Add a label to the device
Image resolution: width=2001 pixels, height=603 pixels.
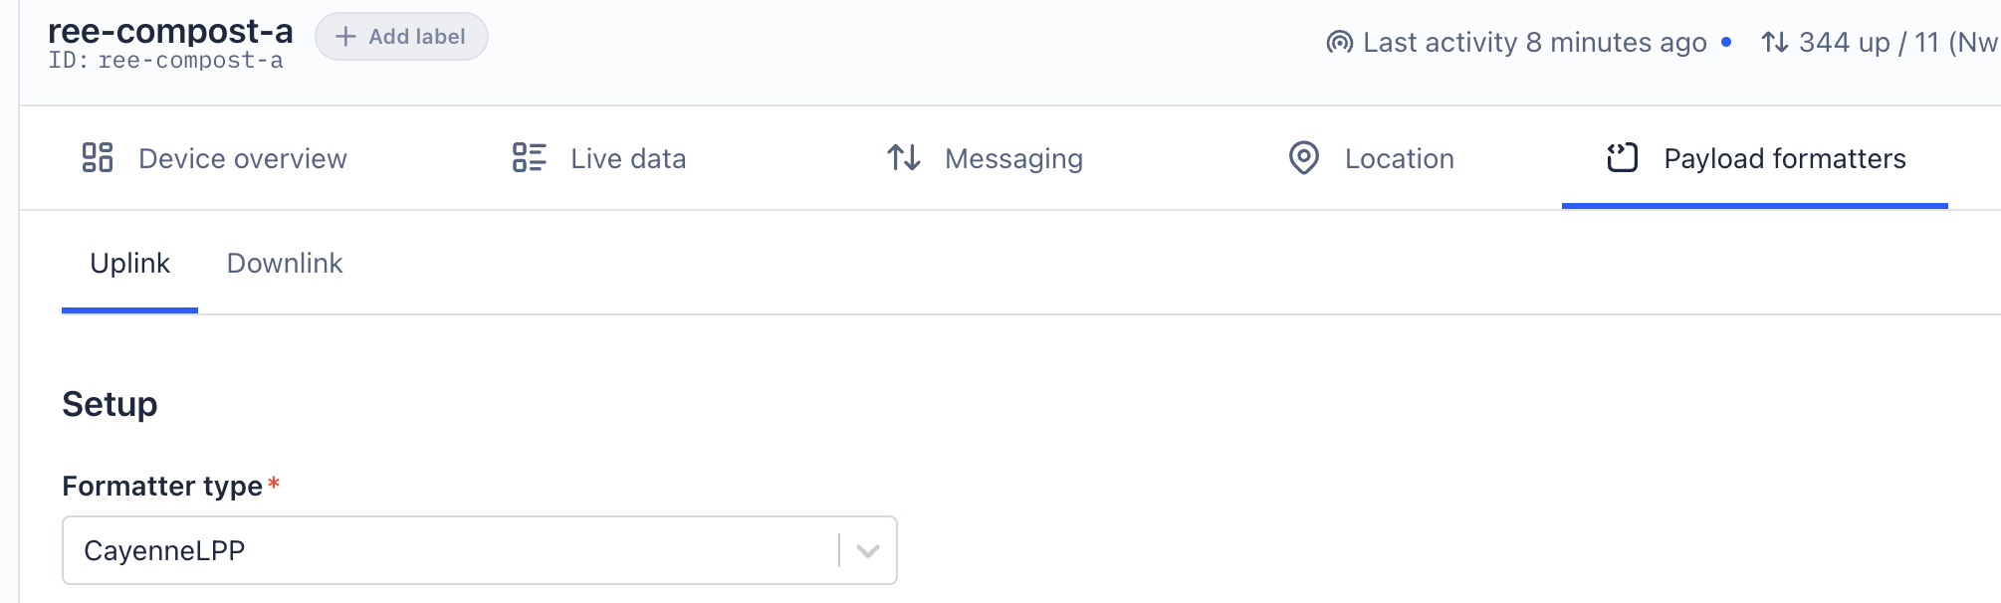[x=401, y=37]
